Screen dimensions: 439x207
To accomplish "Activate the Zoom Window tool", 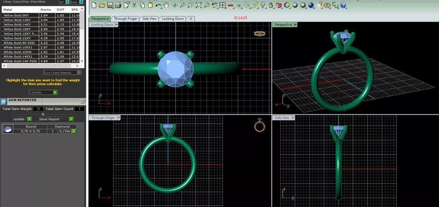I will [190, 5].
